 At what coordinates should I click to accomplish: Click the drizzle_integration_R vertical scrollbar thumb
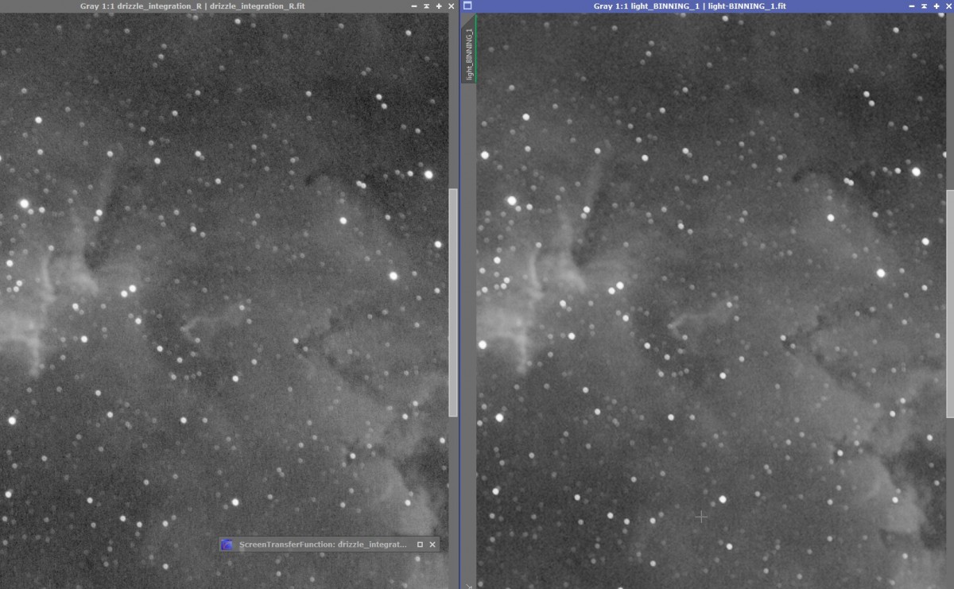[x=453, y=302]
